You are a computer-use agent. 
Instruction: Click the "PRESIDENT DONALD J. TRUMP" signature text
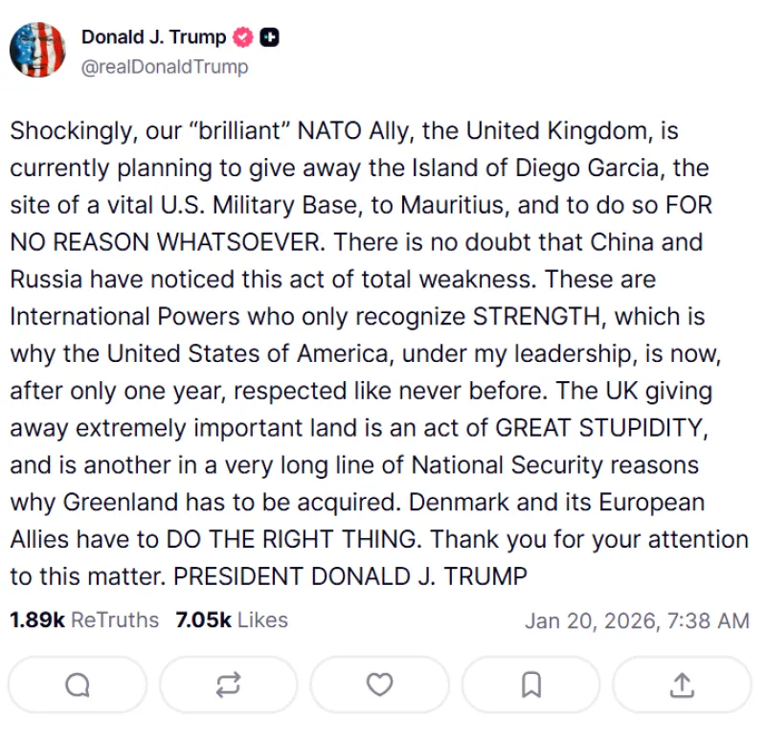point(351,577)
